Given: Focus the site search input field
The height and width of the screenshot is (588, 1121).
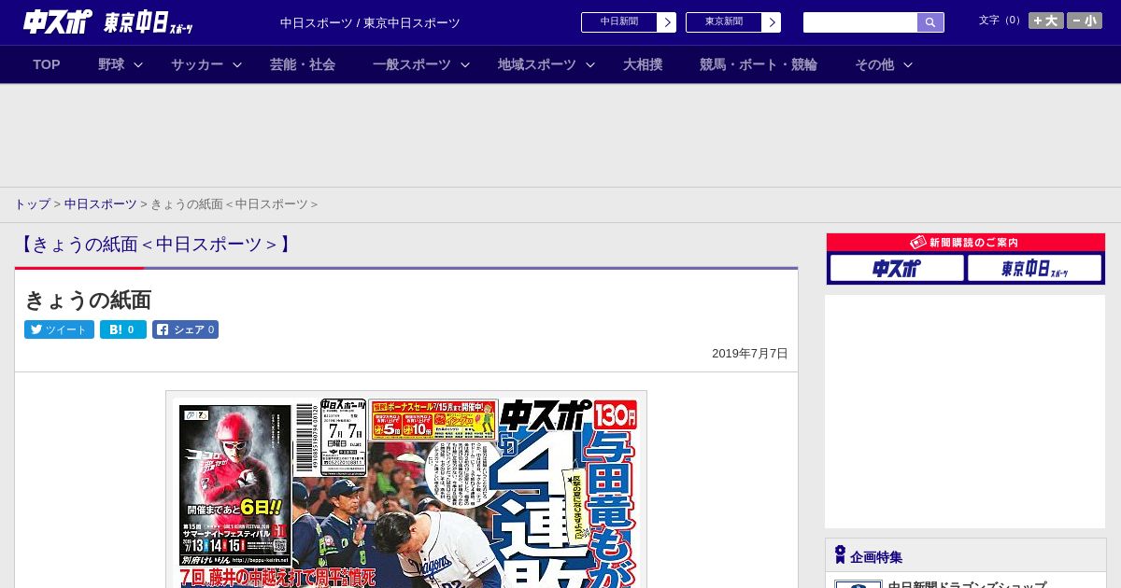Looking at the screenshot, I should click(860, 22).
